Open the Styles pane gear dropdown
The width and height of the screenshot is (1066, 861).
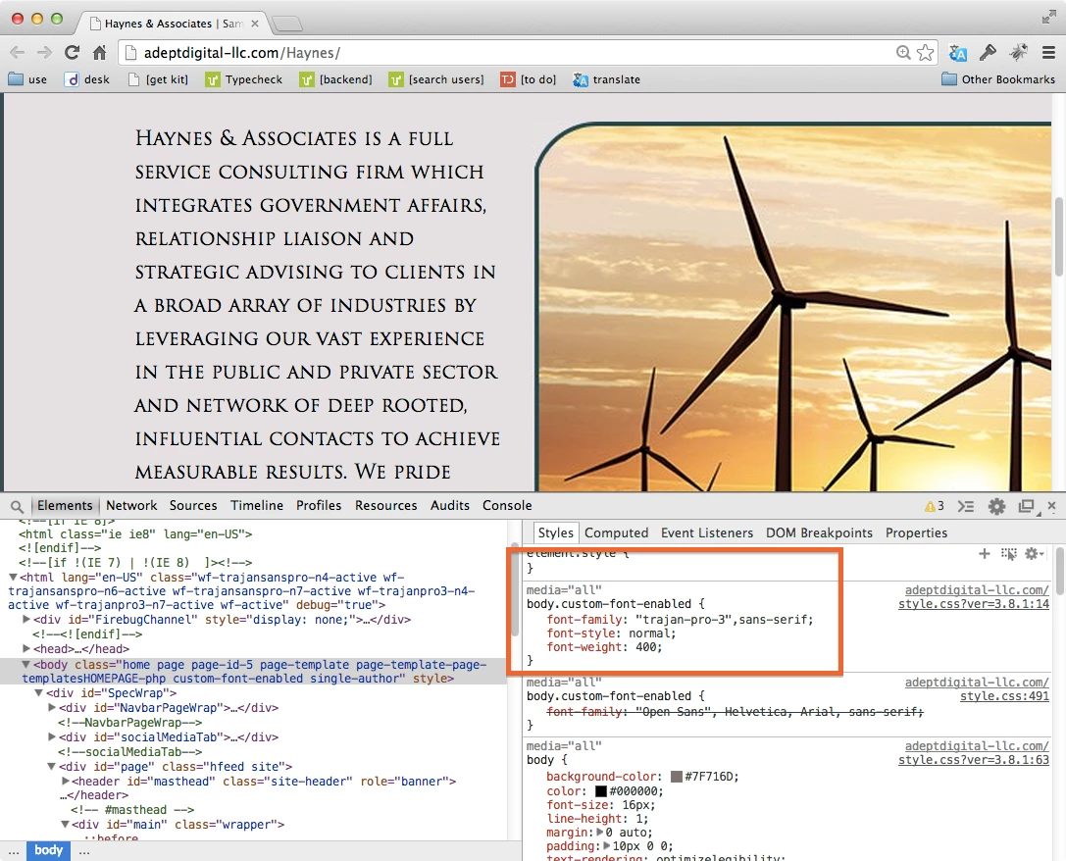coord(1034,554)
